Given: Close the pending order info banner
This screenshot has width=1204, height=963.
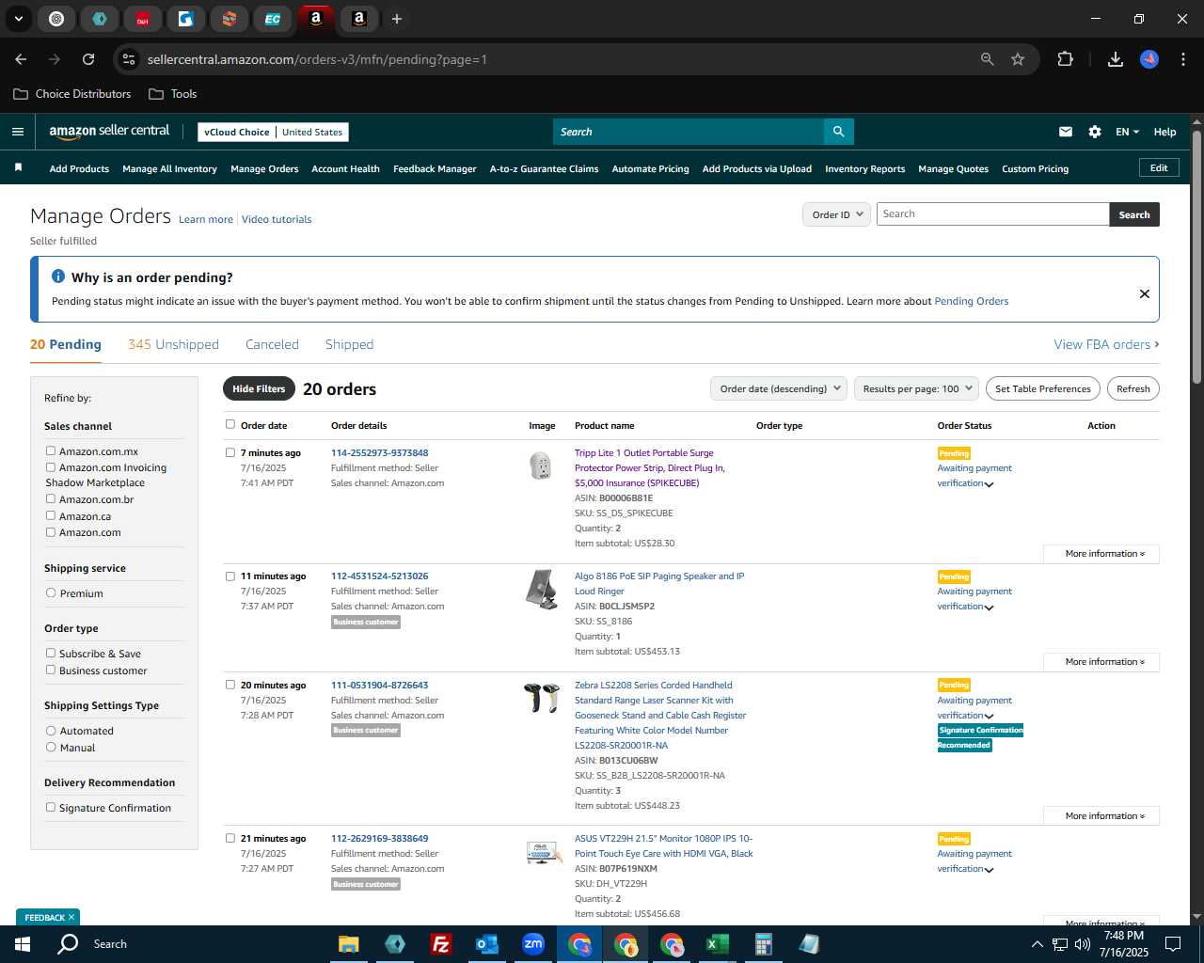Looking at the screenshot, I should (x=1145, y=293).
